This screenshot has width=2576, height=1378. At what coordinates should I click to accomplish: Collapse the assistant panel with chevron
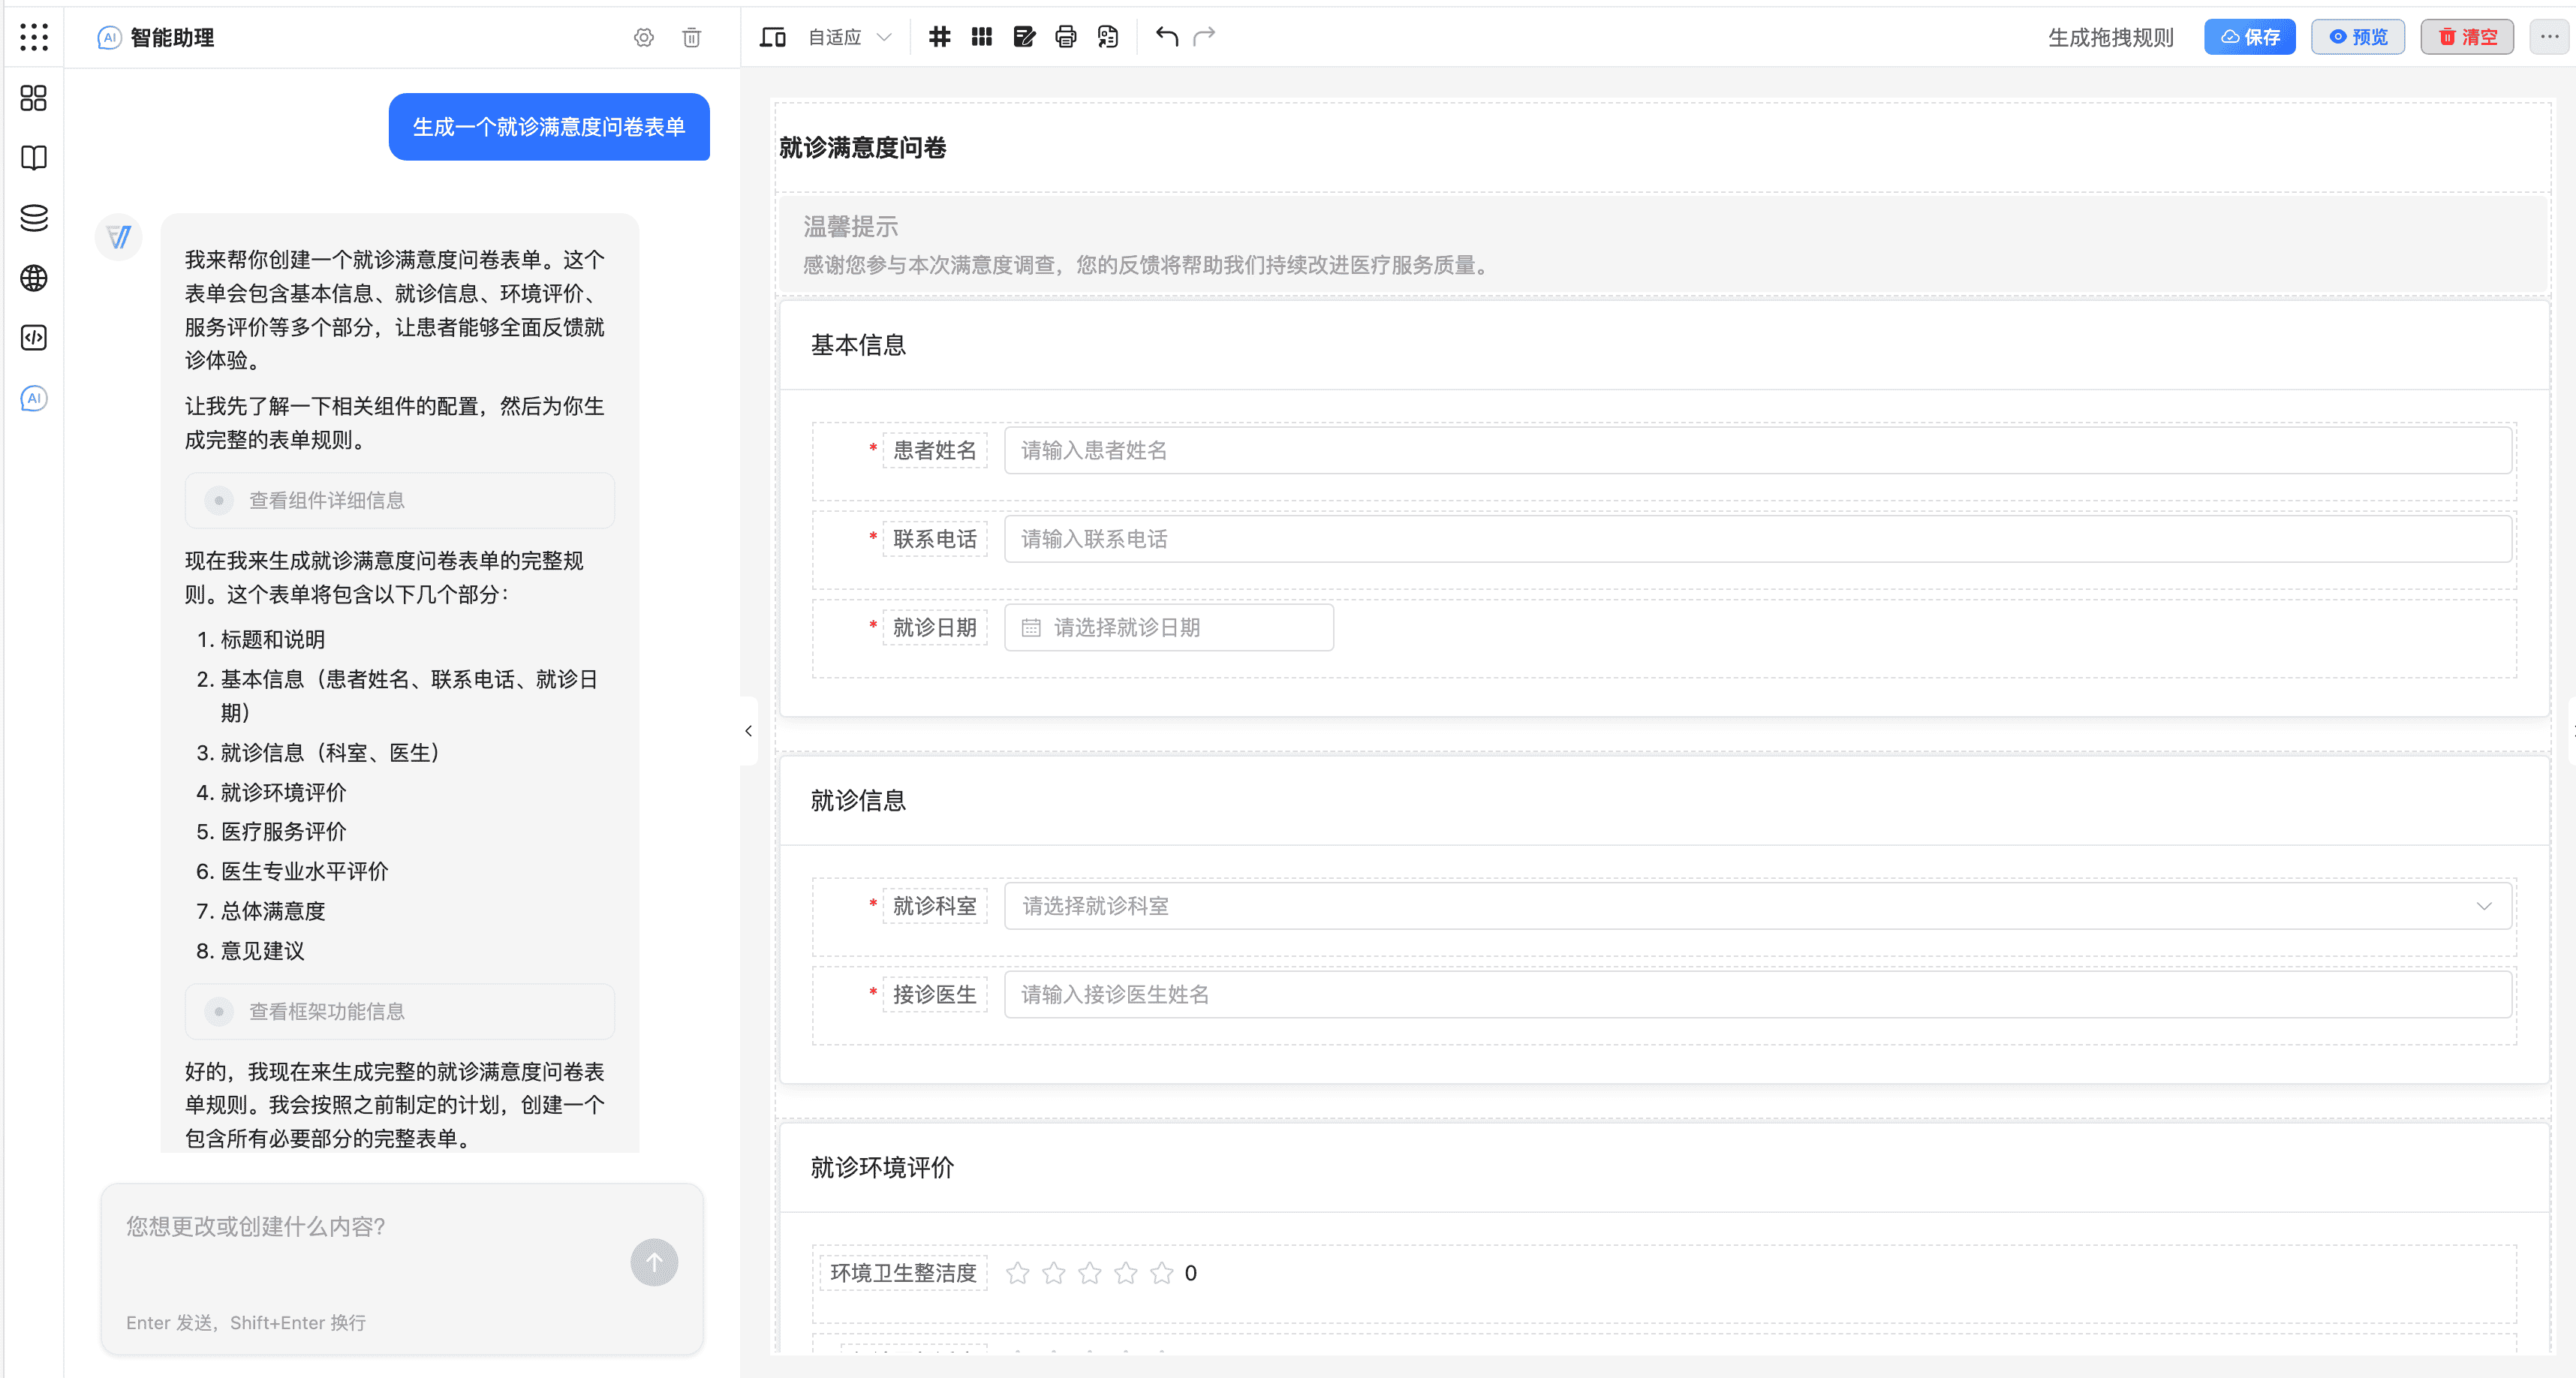point(748,731)
